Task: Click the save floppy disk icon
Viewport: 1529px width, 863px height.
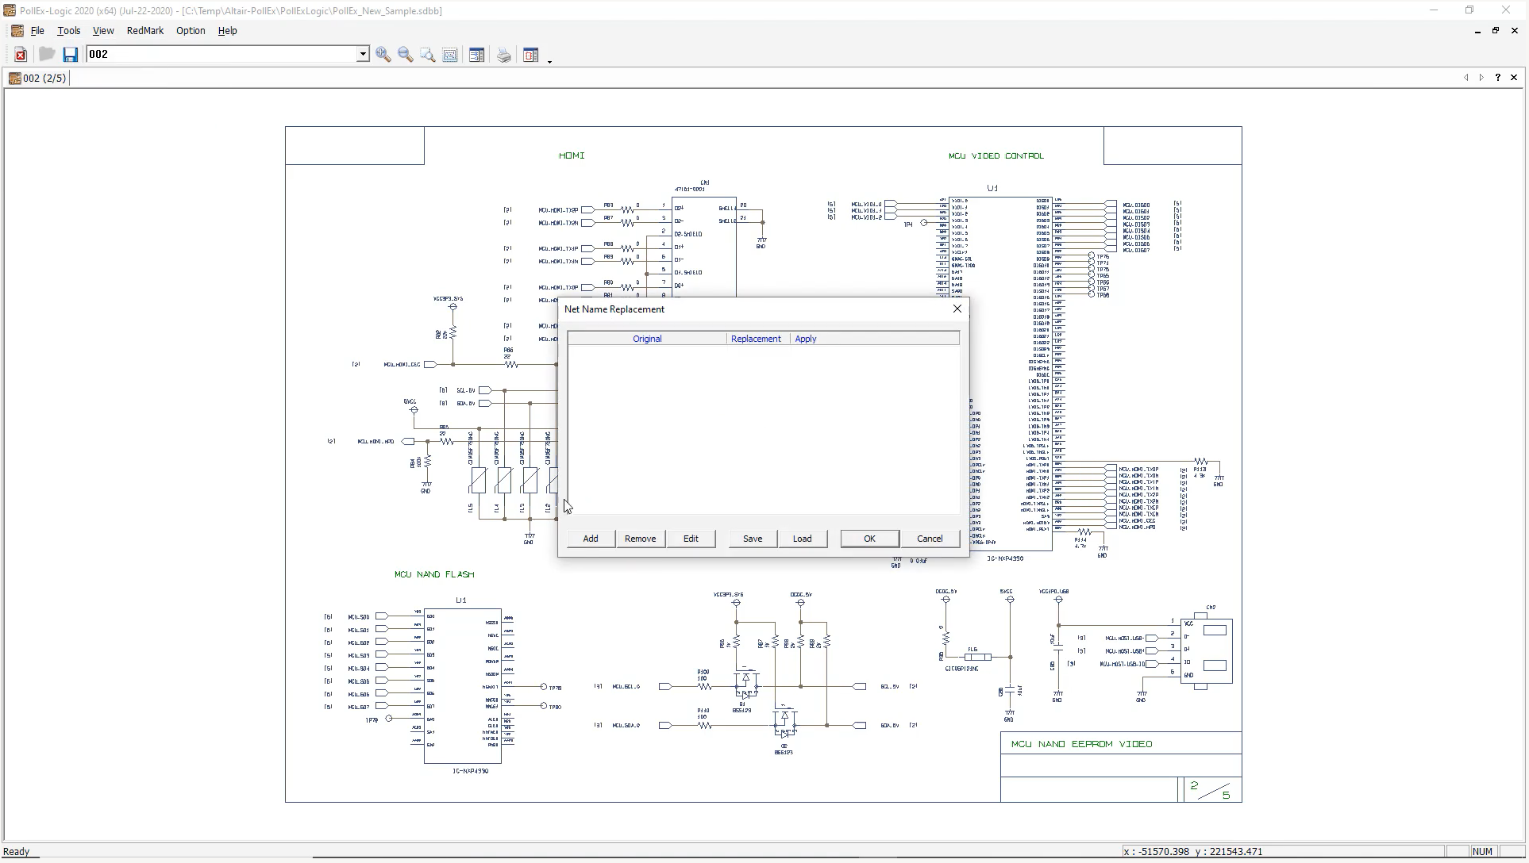Action: (71, 55)
